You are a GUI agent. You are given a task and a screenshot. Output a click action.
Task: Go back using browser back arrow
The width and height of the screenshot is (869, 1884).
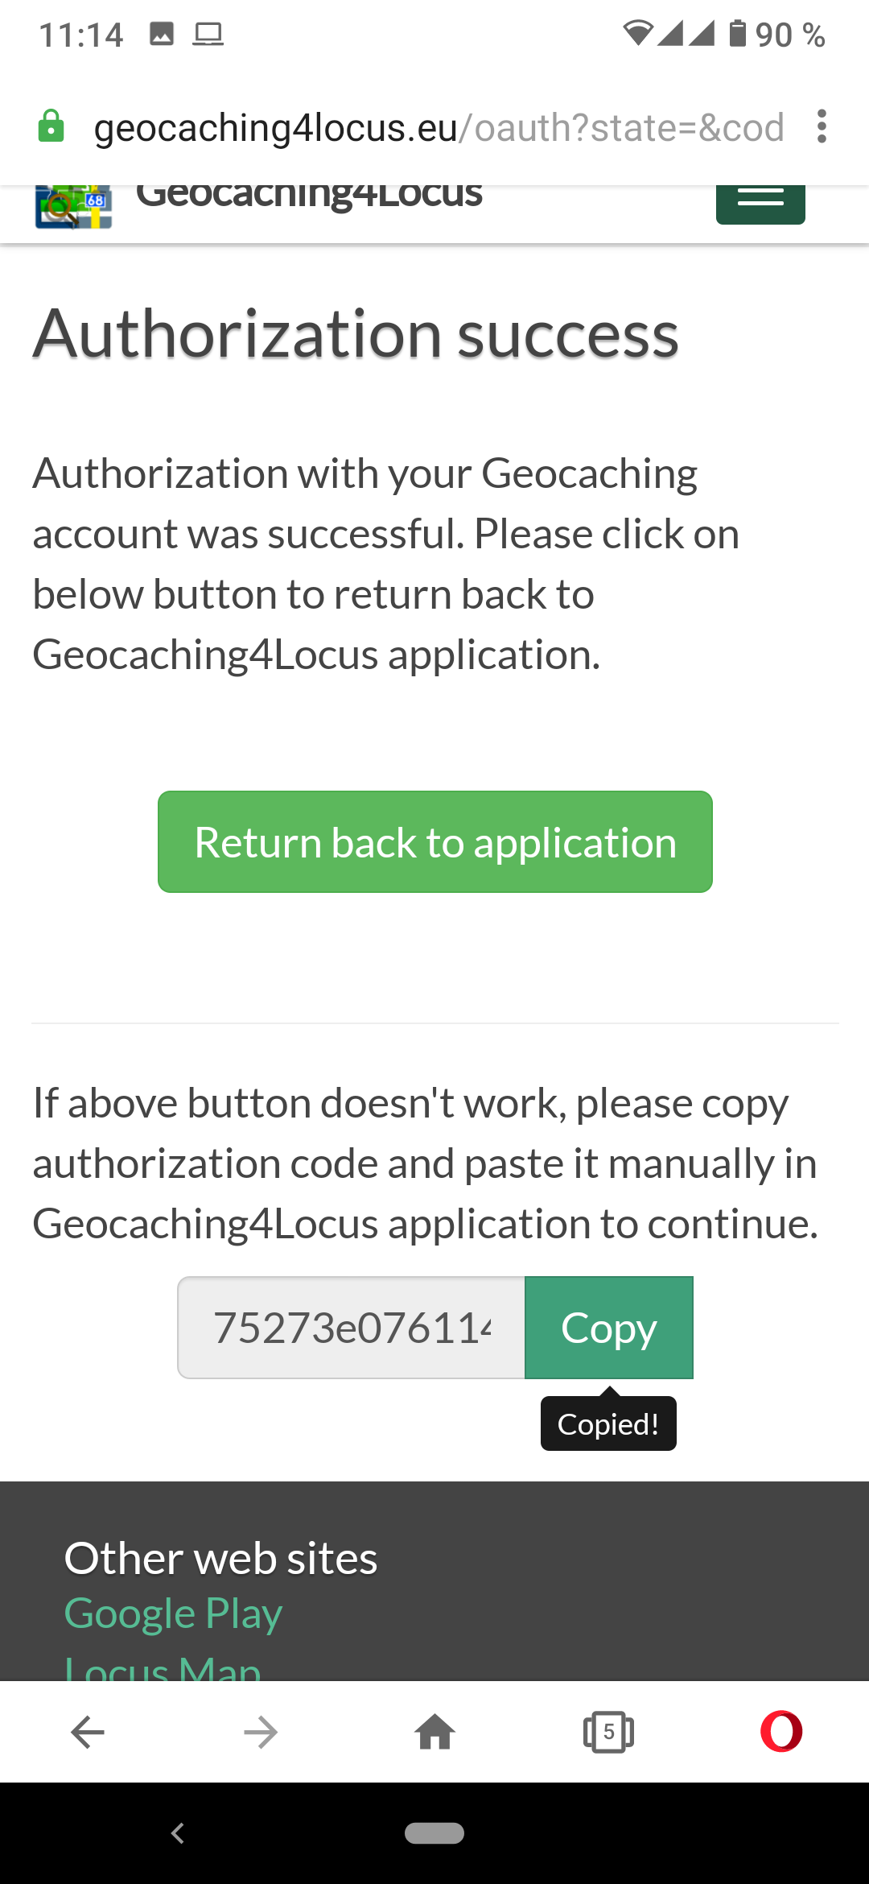(x=88, y=1732)
